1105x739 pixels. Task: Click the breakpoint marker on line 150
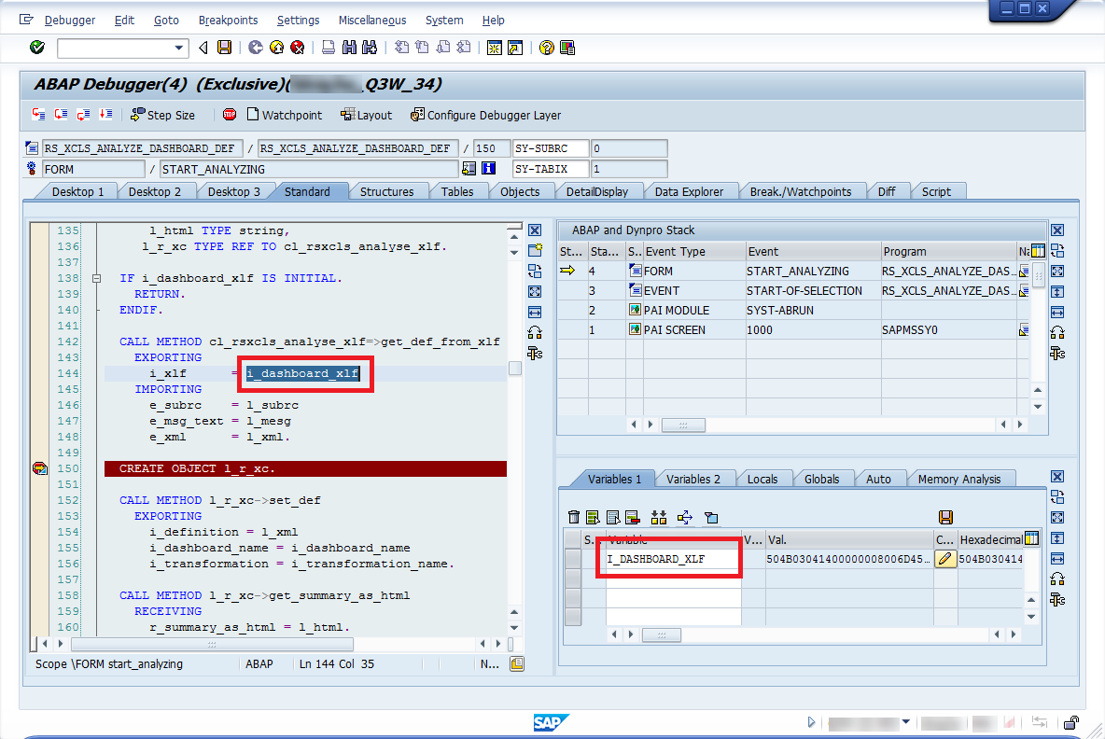[40, 468]
